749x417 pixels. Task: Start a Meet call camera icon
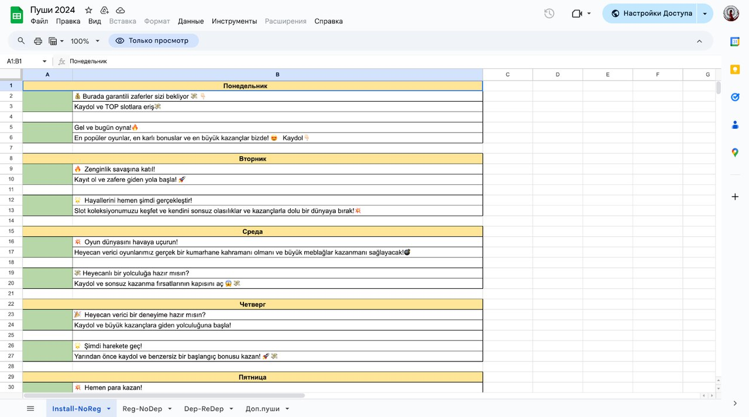coord(577,13)
